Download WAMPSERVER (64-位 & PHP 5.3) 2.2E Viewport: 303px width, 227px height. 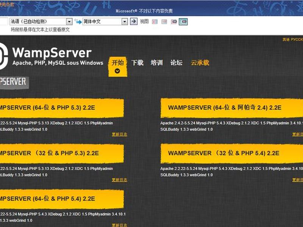click(x=62, y=108)
